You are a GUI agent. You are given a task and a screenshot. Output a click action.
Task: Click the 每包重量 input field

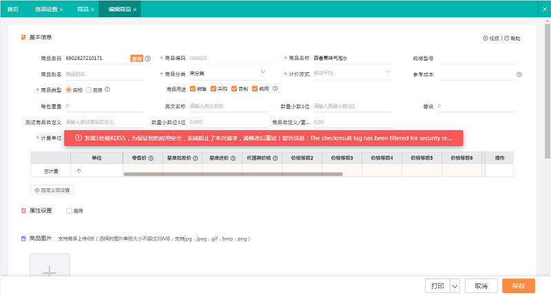pos(105,106)
